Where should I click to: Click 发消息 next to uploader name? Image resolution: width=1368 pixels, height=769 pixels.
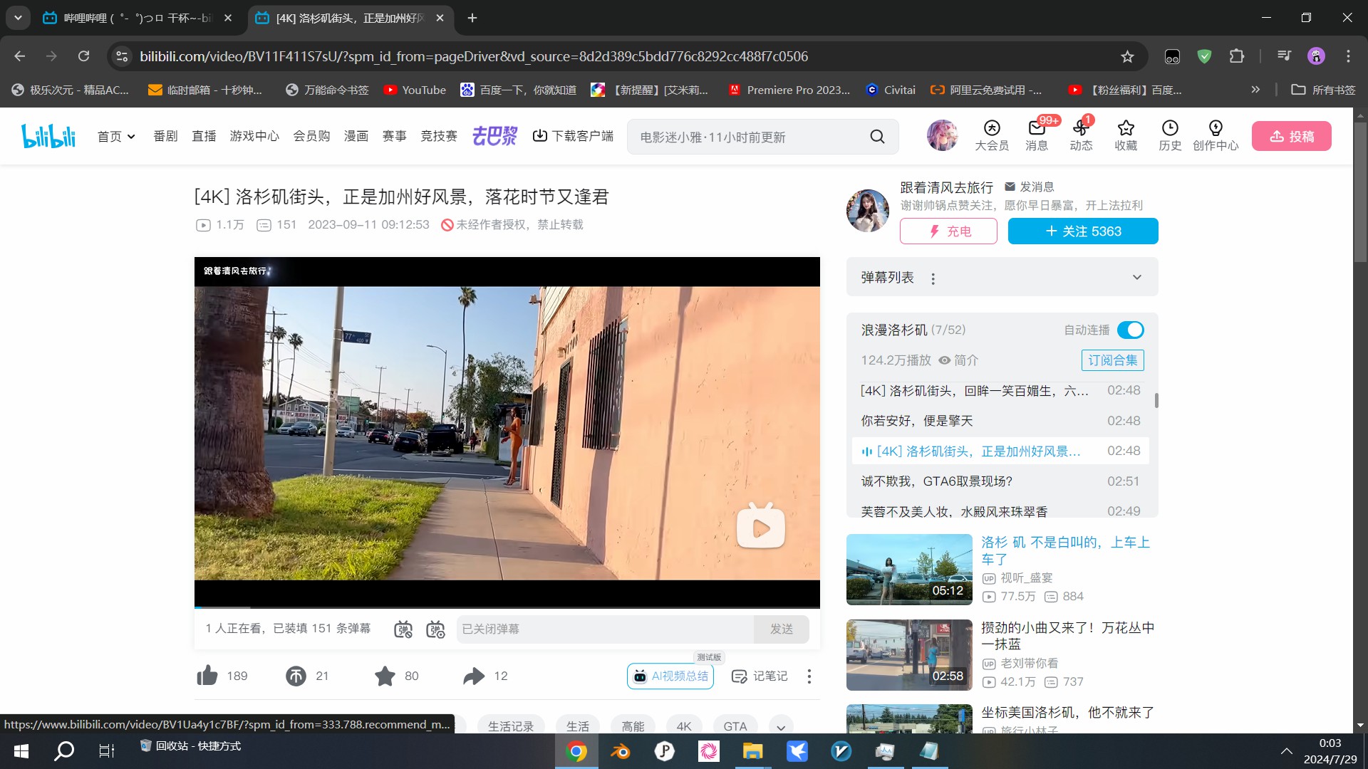(1029, 187)
